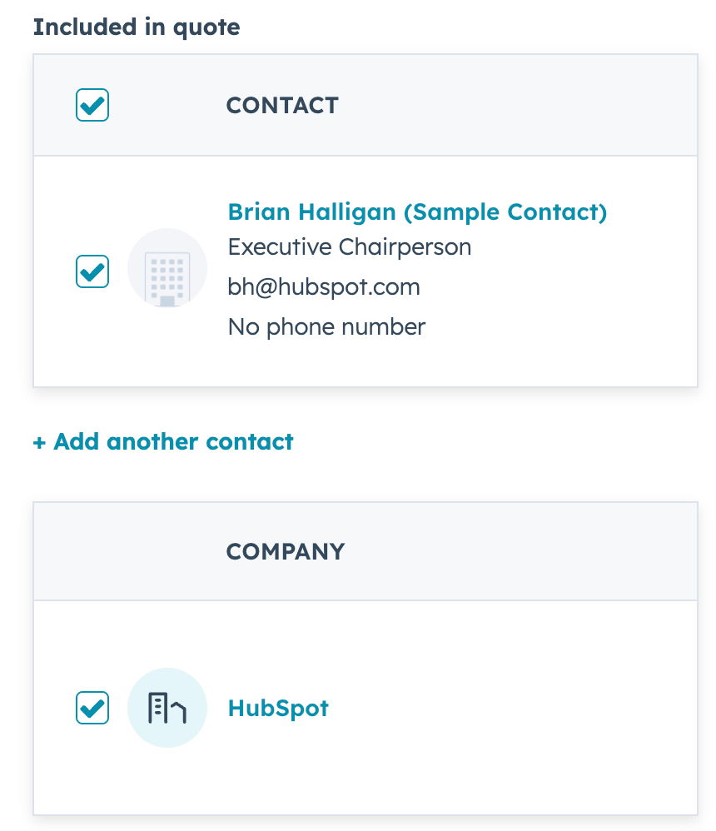Click the Included in quote section heading
Screen dimensions: 716x831
click(136, 27)
